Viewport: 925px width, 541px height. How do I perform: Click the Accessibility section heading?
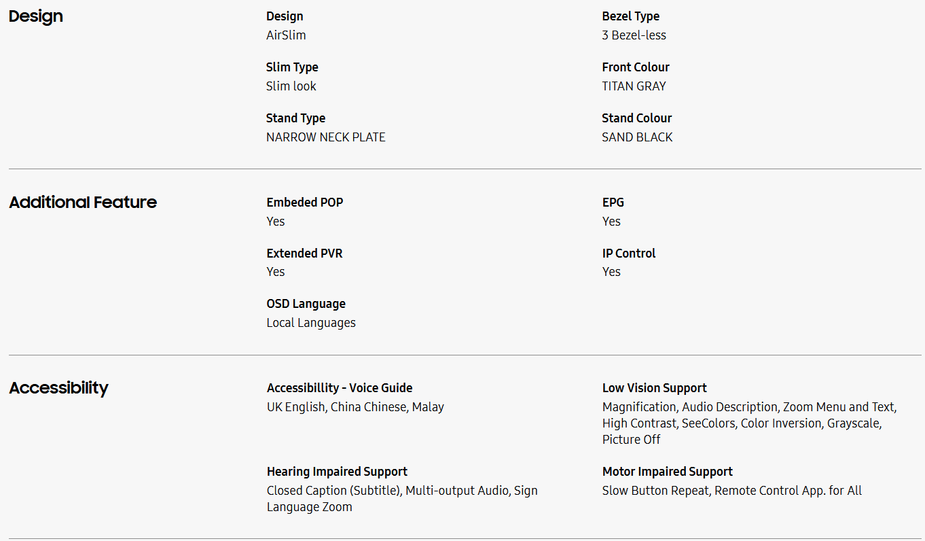point(58,388)
